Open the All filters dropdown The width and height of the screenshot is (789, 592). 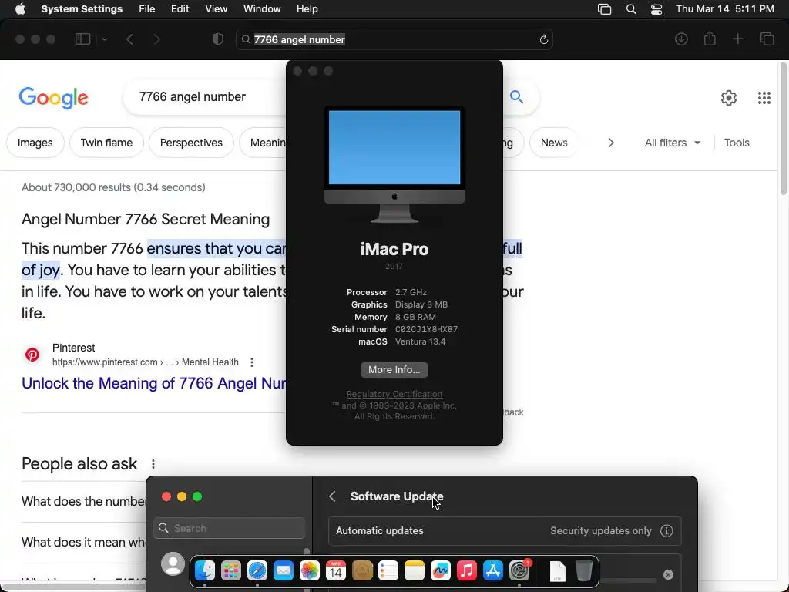(x=672, y=143)
